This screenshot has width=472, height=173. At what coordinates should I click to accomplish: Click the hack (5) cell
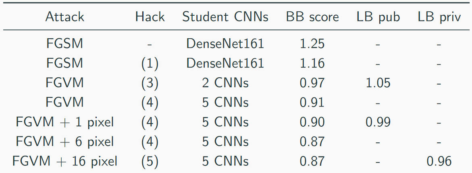tap(150, 162)
